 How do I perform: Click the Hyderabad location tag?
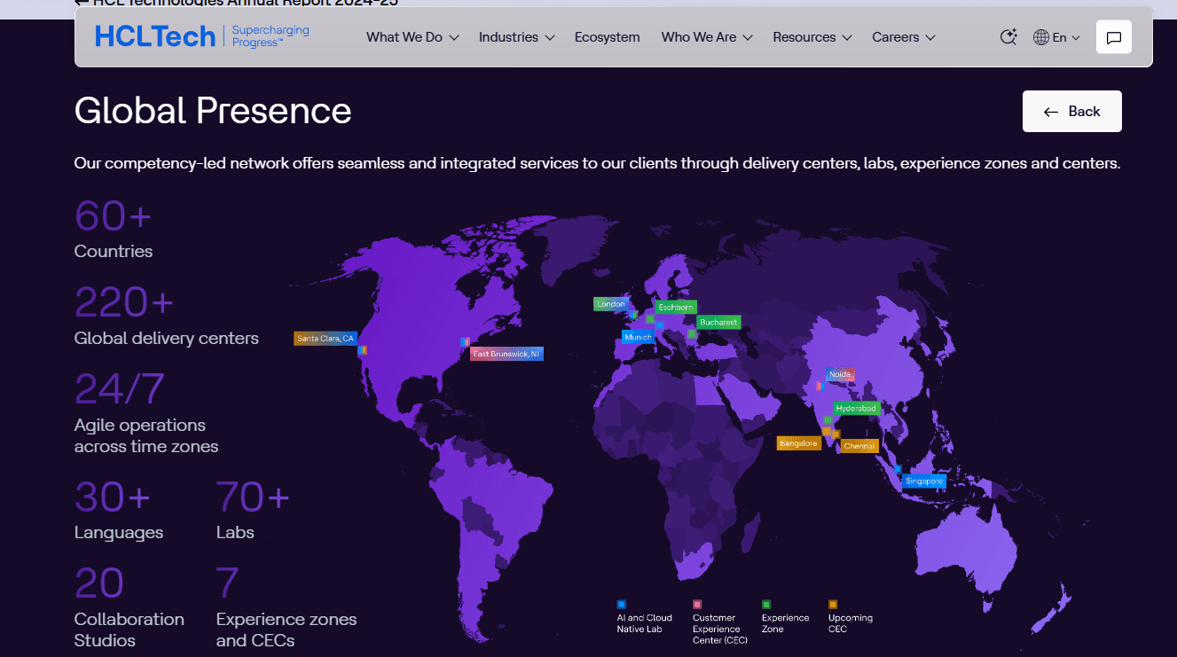857,408
